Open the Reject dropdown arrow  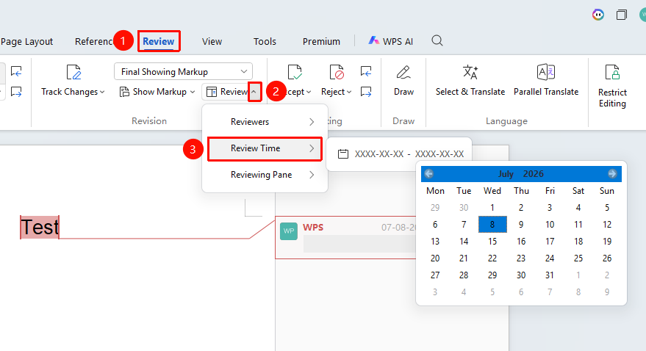(349, 93)
